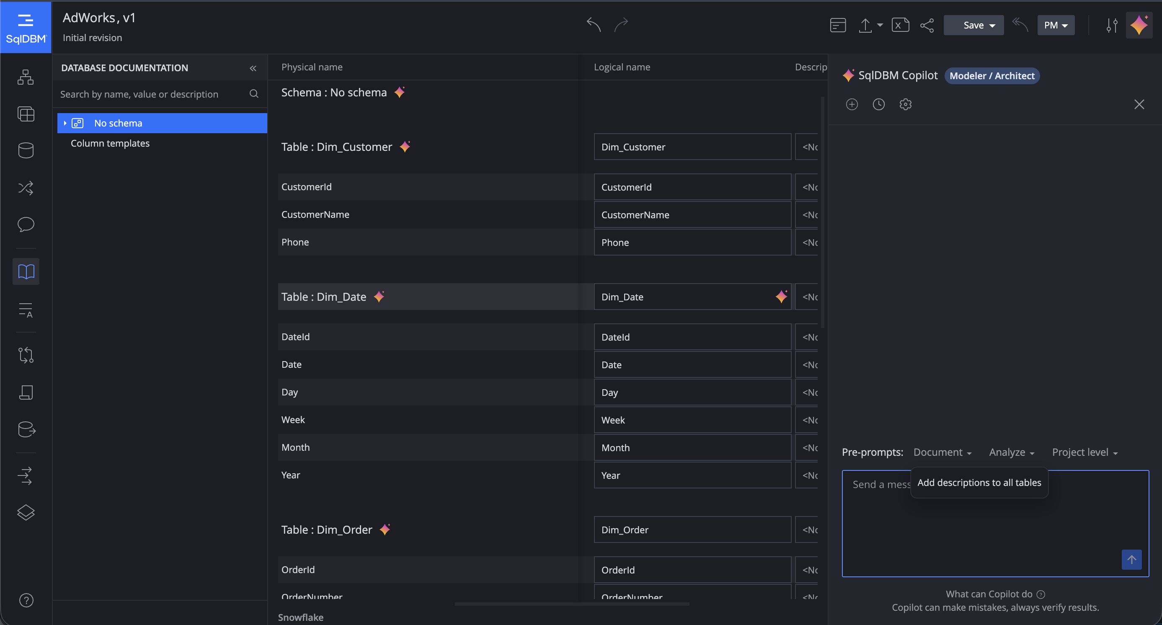1162x625 pixels.
Task: Click Copilot sparkle next to Table : Dim_Date
Action: coord(380,296)
